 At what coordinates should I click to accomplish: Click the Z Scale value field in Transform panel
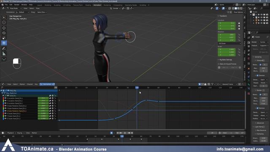point(227,55)
